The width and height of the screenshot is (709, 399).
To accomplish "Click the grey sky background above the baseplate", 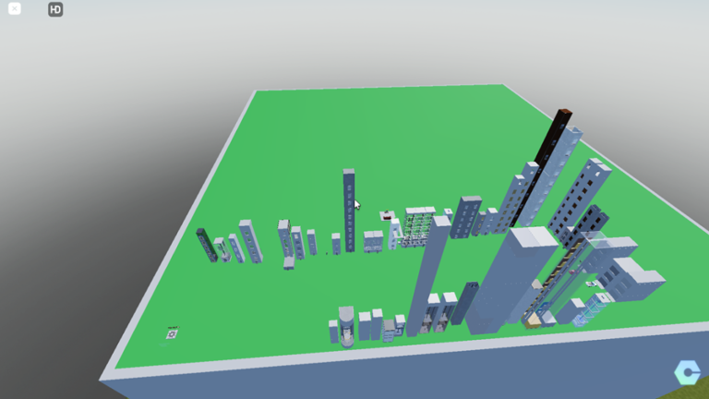I will pos(369,37).
